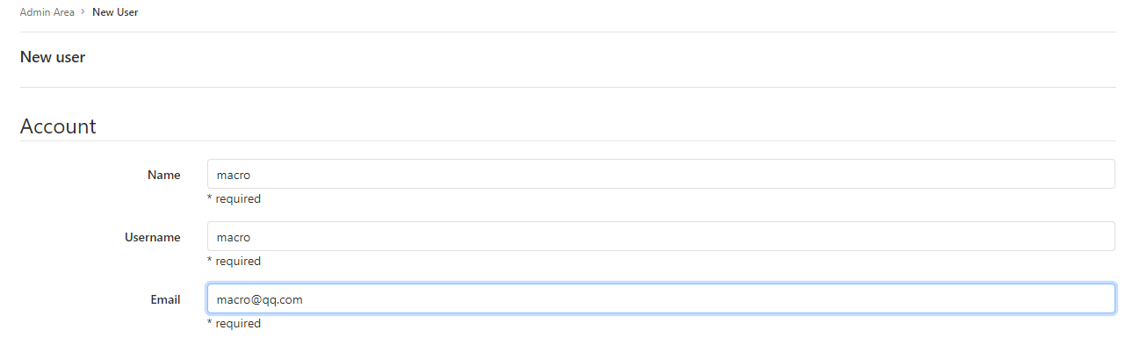
Task: Click the word required under Name field
Action: click(x=238, y=199)
